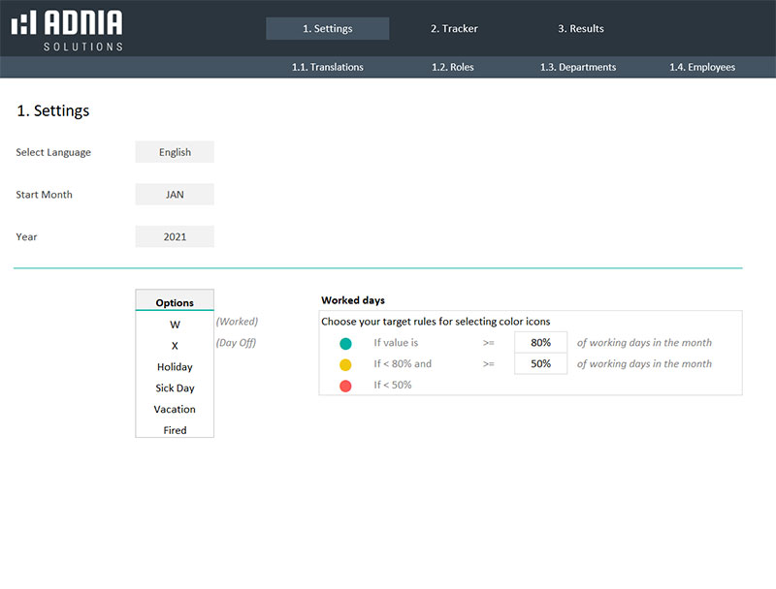Select the Holiday option cell
This screenshot has width=776, height=589.
175,367
